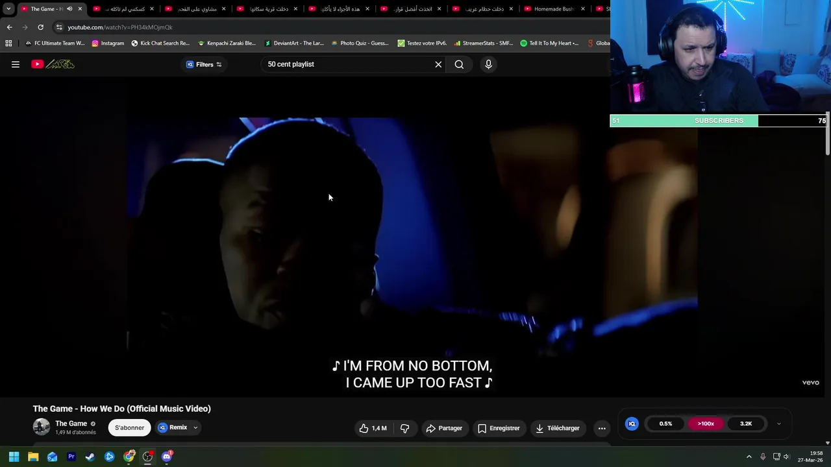Open the FC Ultimate Team bookmark
The image size is (831, 467).
coord(55,43)
